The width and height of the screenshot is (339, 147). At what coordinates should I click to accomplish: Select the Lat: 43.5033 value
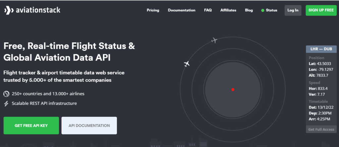pos(320,64)
